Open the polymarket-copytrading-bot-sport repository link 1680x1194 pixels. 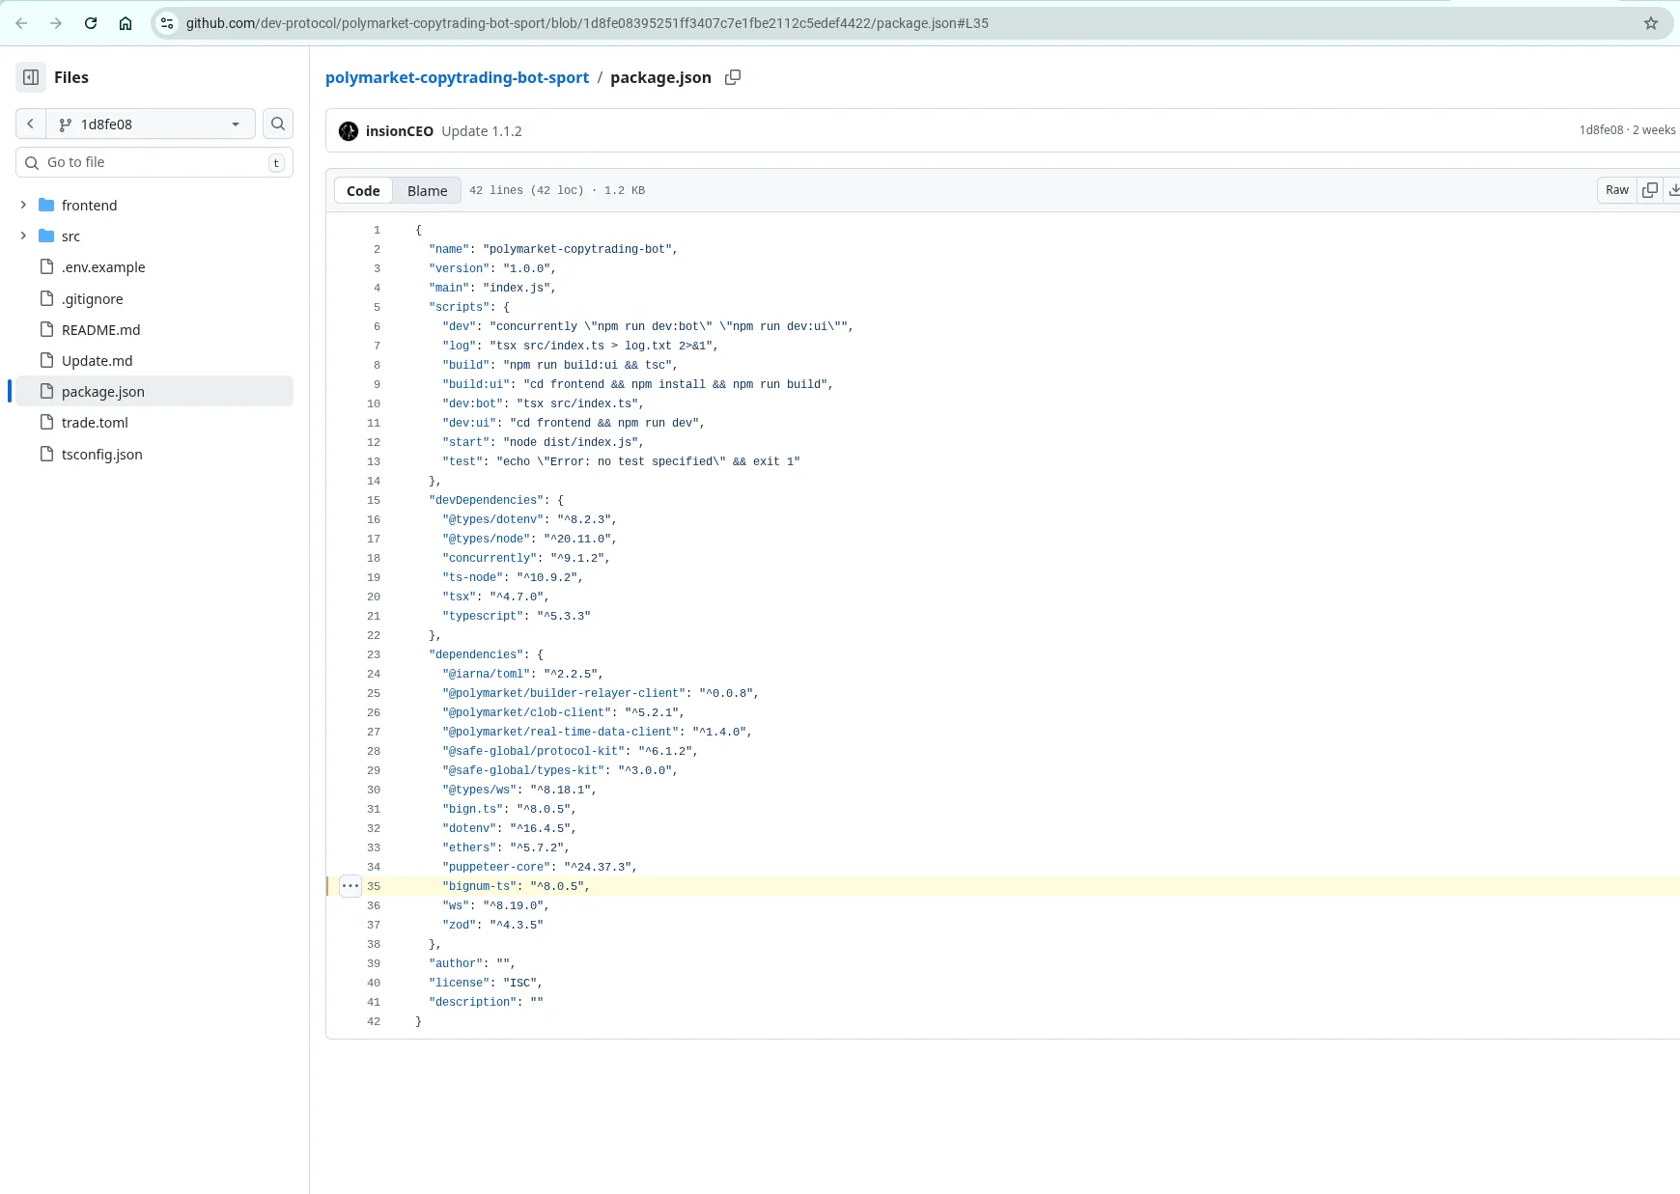coord(457,77)
